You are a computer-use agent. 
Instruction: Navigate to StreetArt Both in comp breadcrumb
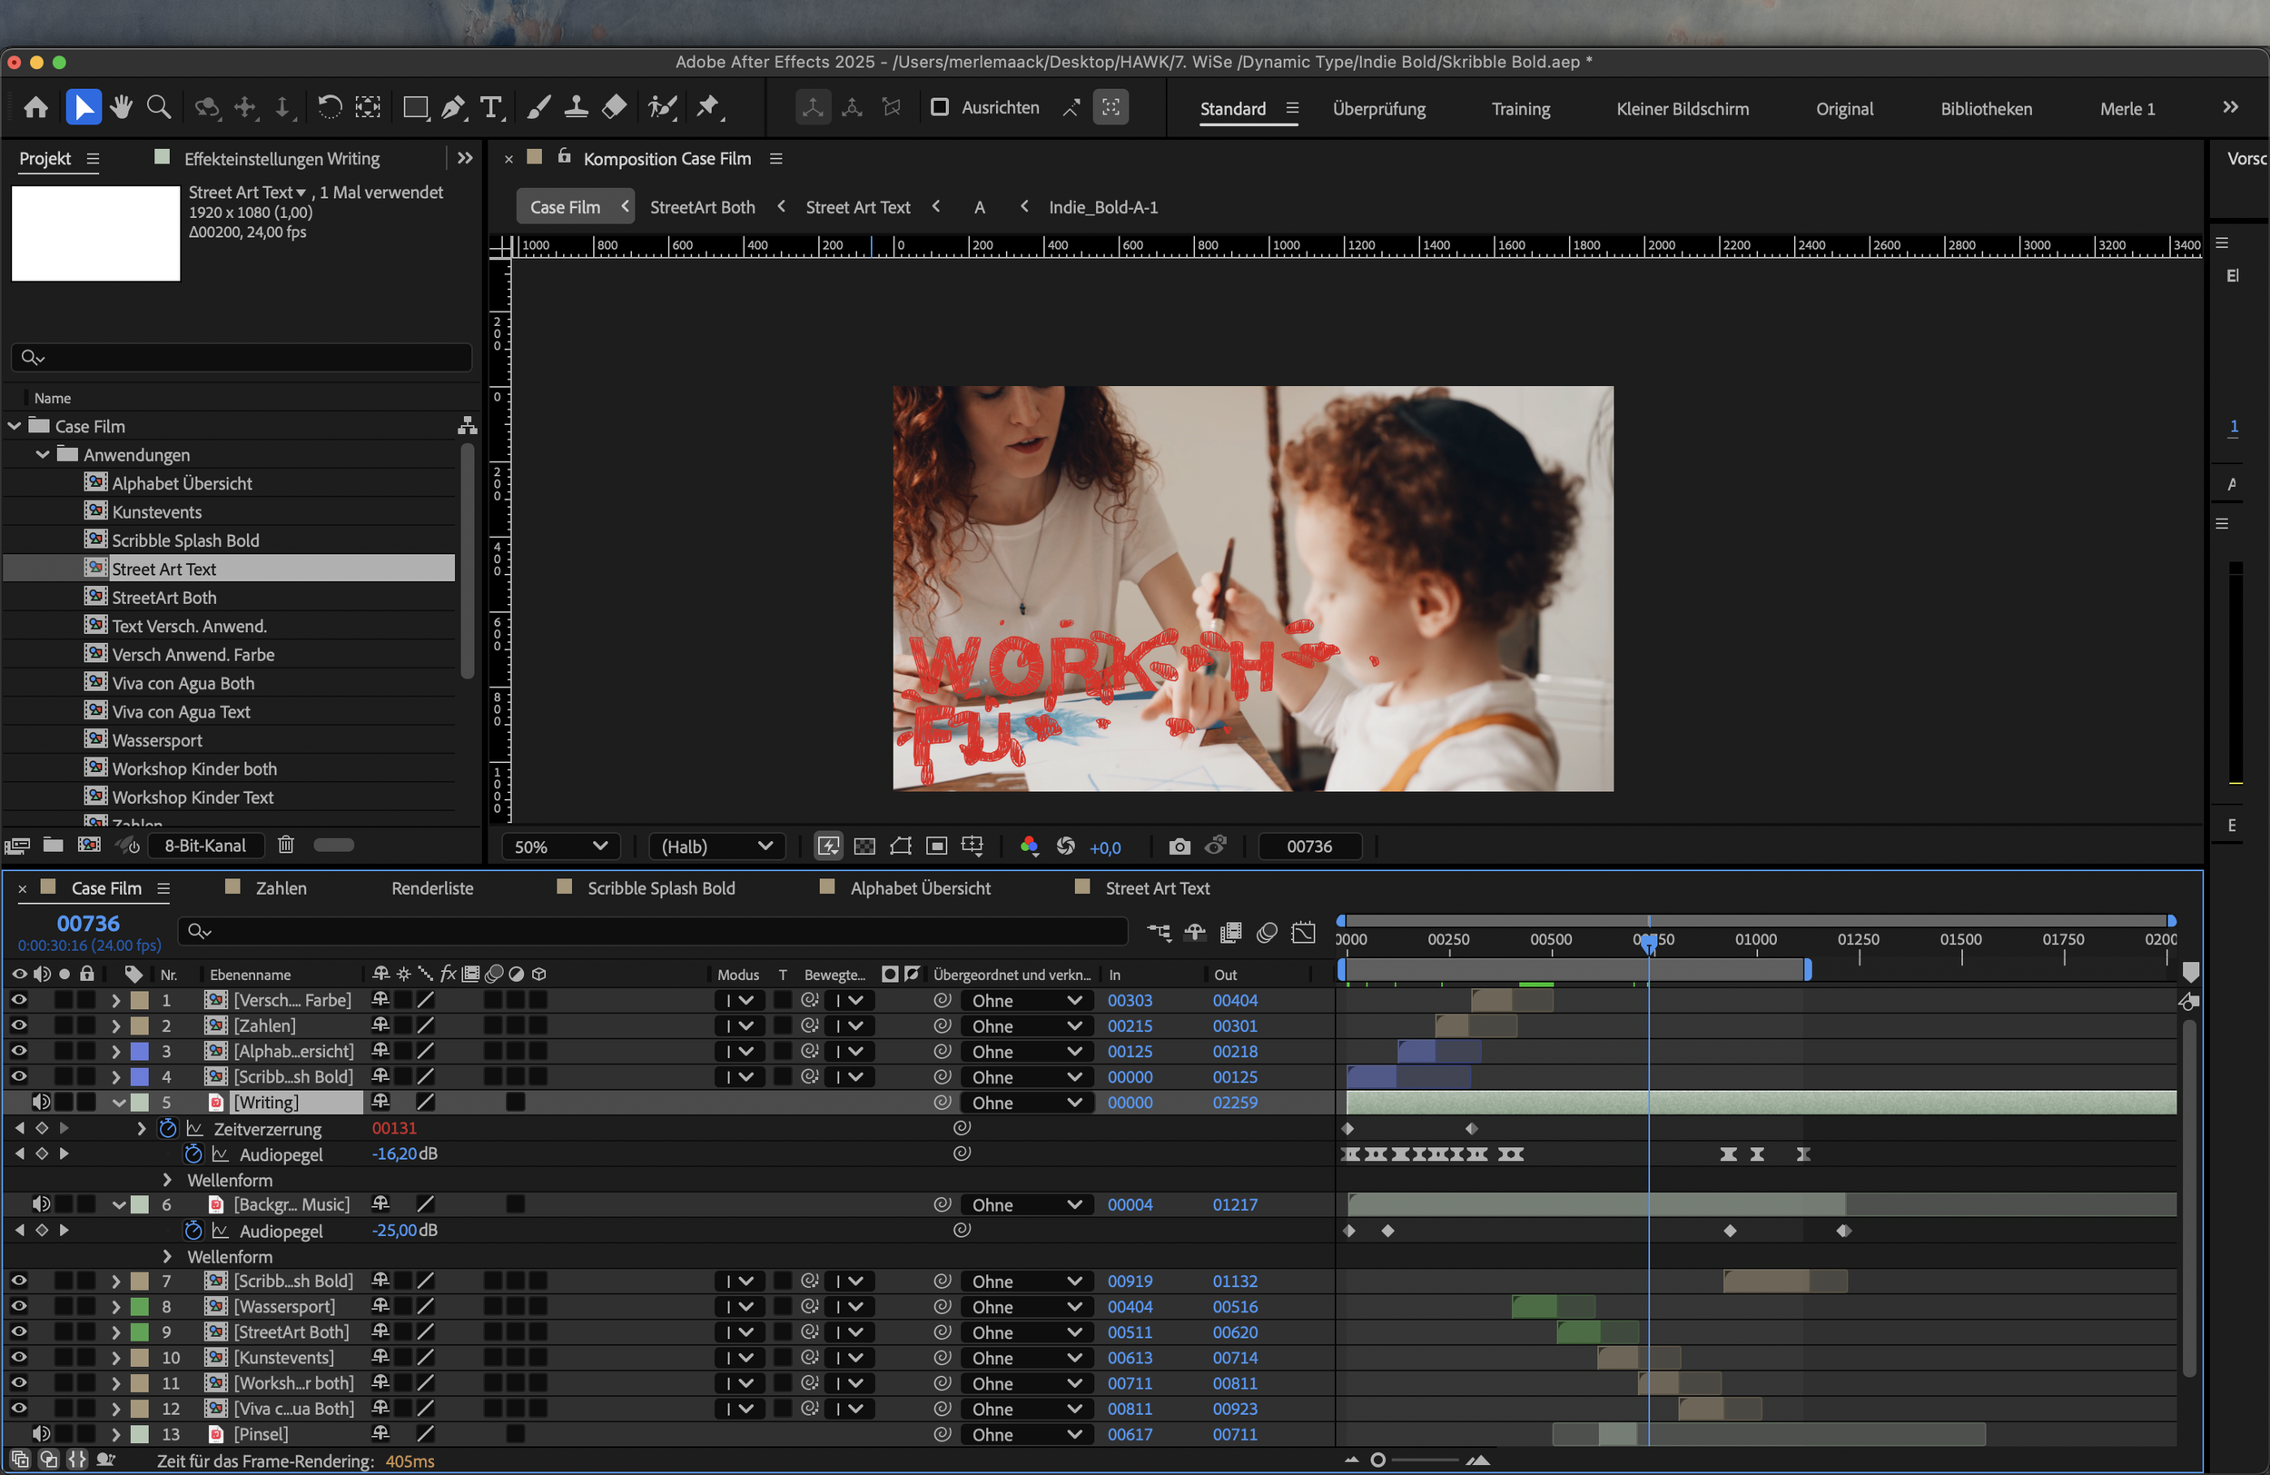click(x=702, y=207)
